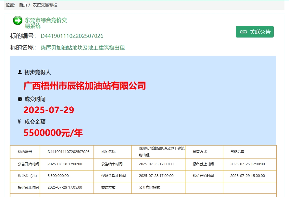The width and height of the screenshot is (289, 197).
Task: Click the 成交金额 label
Action: tap(35, 122)
